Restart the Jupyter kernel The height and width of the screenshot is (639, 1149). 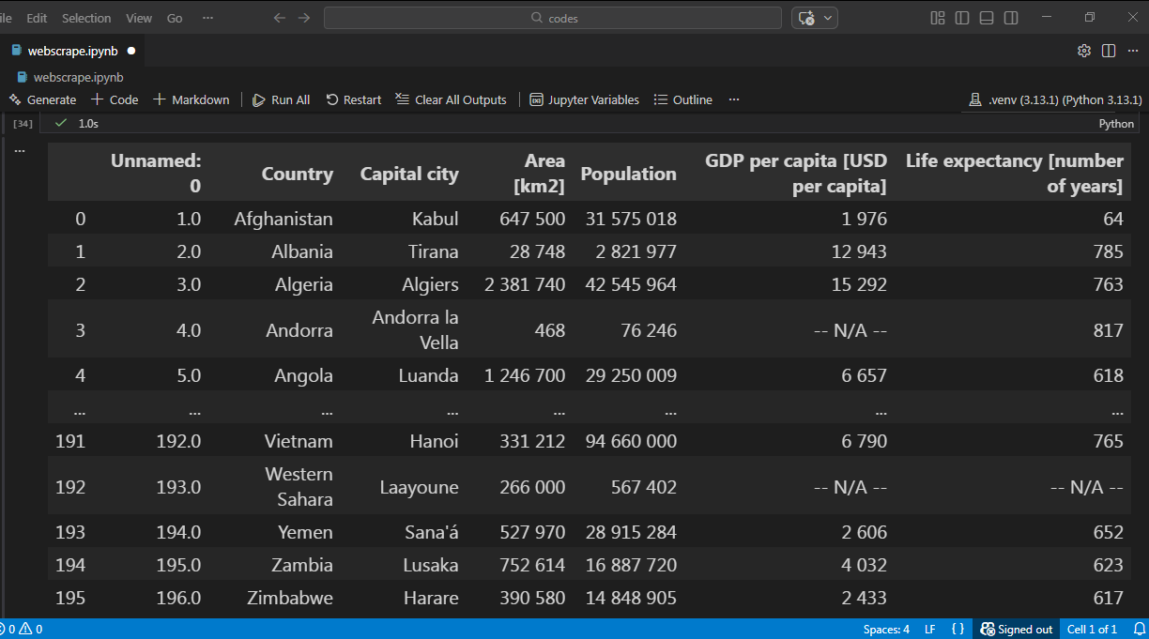click(x=354, y=99)
